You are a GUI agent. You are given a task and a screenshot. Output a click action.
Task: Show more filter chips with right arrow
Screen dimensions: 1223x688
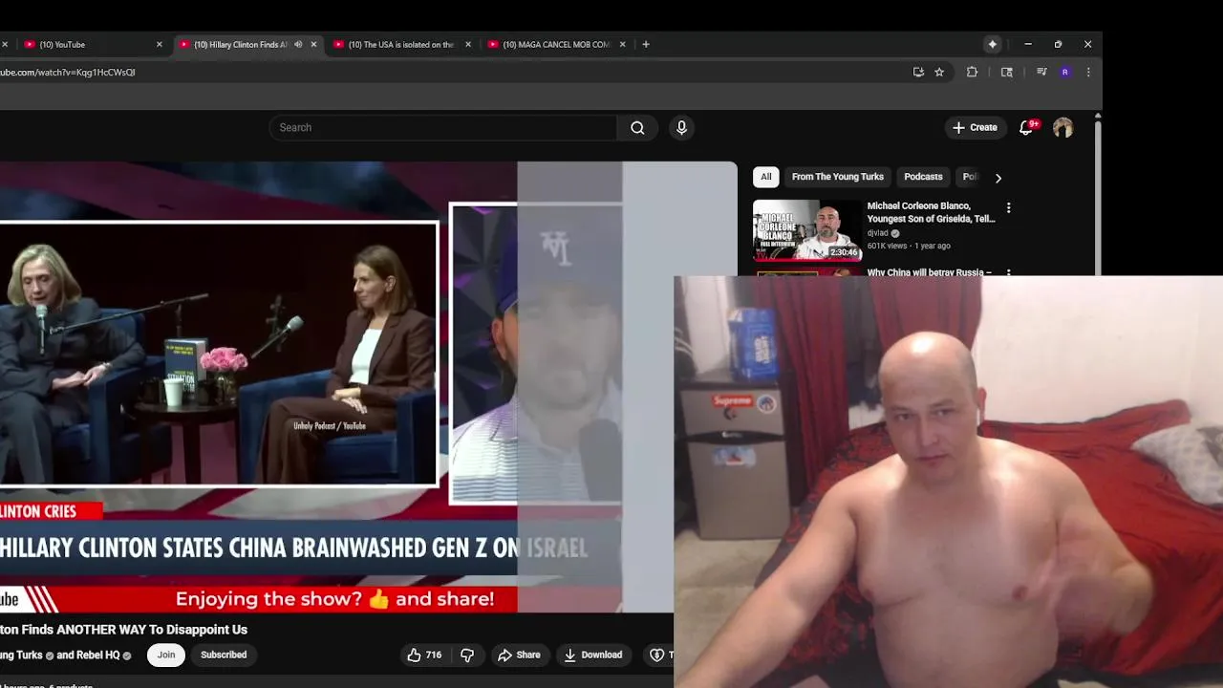pyautogui.click(x=998, y=178)
